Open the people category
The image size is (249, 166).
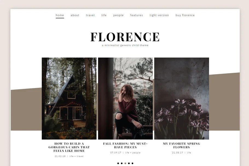pyautogui.click(x=118, y=15)
